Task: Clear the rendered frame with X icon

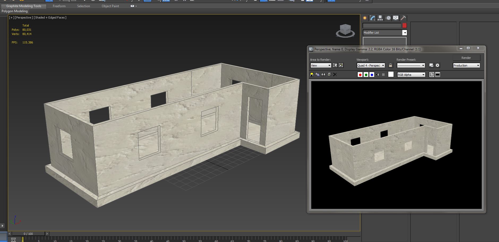Action: coord(335,74)
